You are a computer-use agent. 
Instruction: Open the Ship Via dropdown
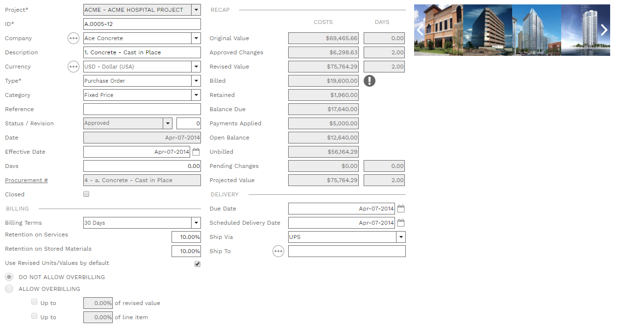pyautogui.click(x=401, y=237)
